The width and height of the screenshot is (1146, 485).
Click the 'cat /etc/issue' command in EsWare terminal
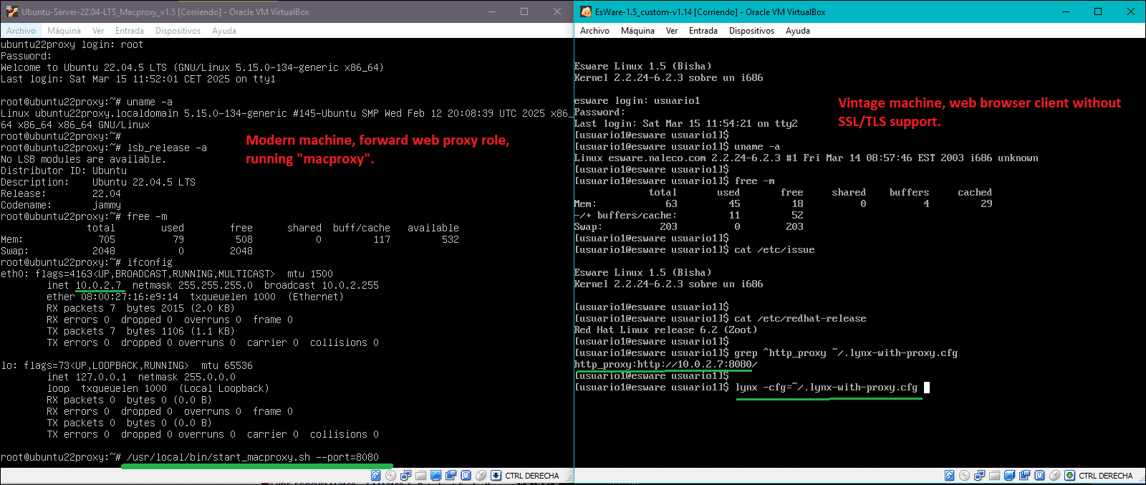coord(774,249)
